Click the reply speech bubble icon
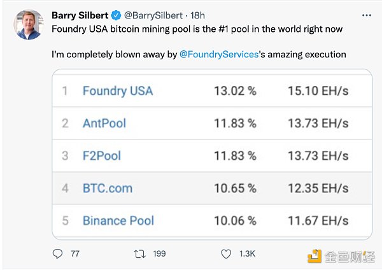This screenshot has width=382, height=270. 57,254
